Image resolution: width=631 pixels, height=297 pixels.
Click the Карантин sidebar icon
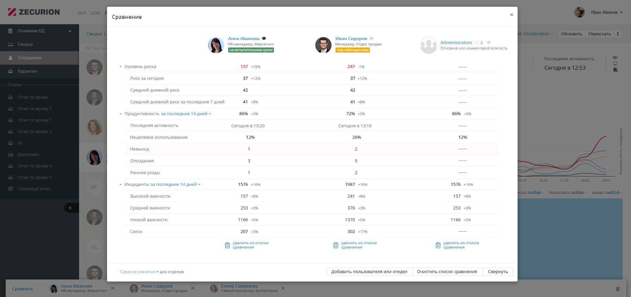11,71
